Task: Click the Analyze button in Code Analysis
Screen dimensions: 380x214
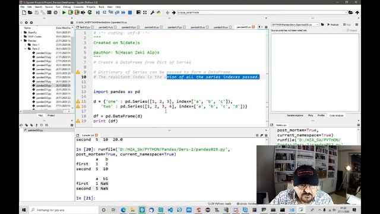Action: tap(332, 24)
